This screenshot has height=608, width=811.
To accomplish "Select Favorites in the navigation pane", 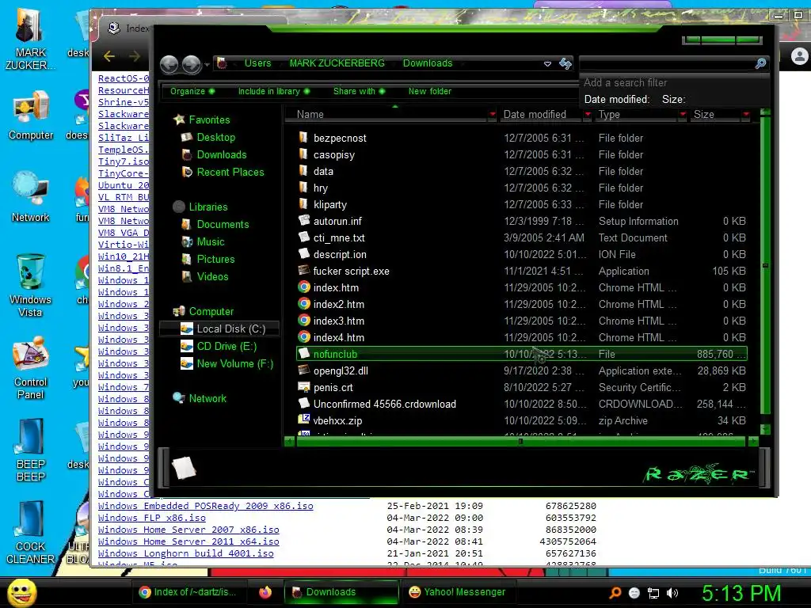I will coord(209,120).
